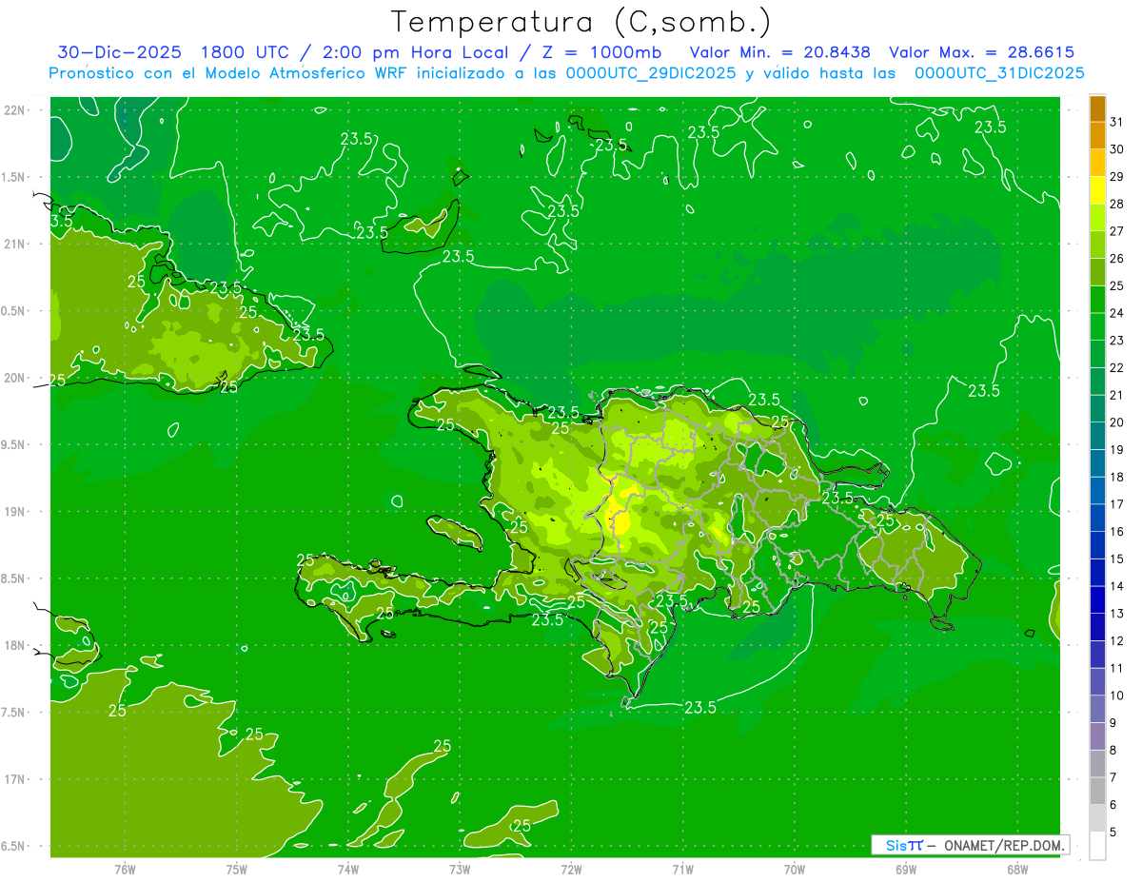Pick the blue legend band between 16 and 17
This screenshot has height=882, width=1142.
(x=1098, y=518)
